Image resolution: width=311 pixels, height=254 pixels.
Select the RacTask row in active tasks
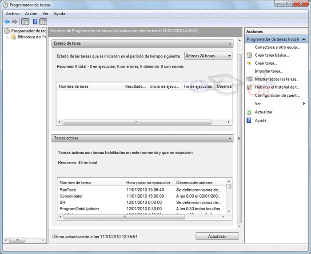(x=68, y=190)
